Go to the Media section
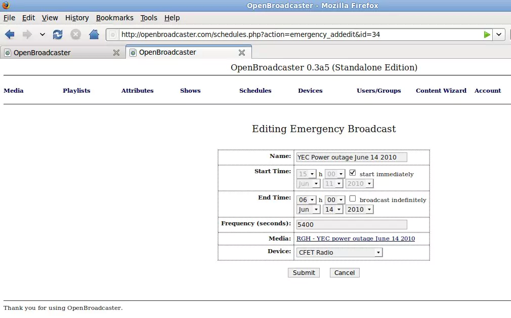 14,91
